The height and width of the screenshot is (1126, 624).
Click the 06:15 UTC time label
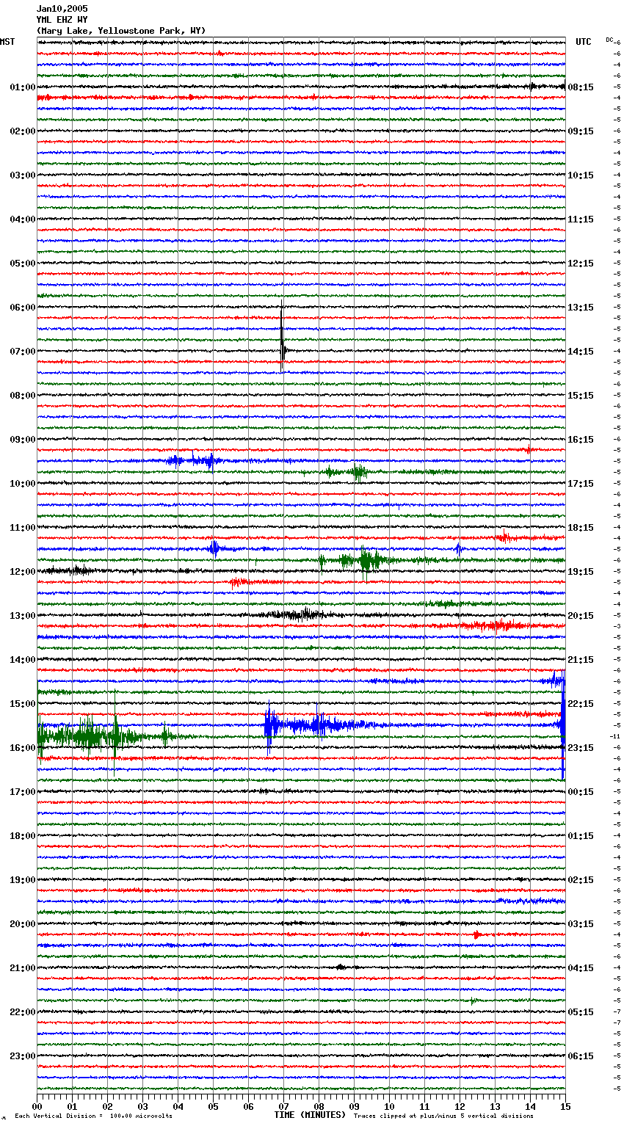[581, 1056]
